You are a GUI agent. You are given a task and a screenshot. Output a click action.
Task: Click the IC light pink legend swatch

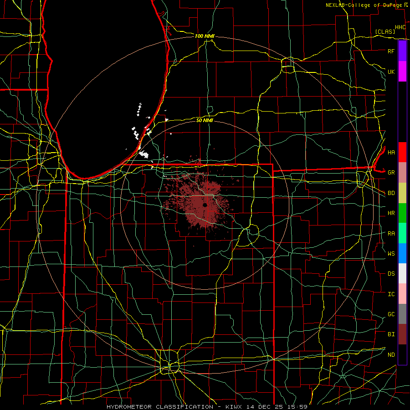[x=402, y=294]
